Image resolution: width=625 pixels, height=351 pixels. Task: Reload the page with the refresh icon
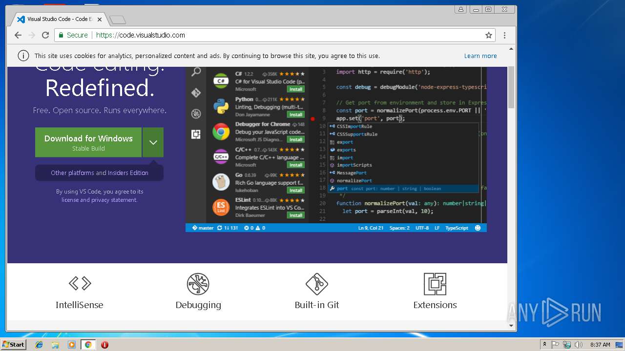point(45,35)
